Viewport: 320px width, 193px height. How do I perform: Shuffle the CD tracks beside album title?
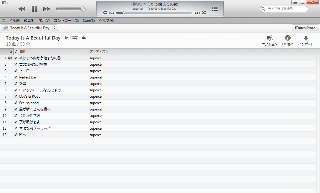point(75,38)
